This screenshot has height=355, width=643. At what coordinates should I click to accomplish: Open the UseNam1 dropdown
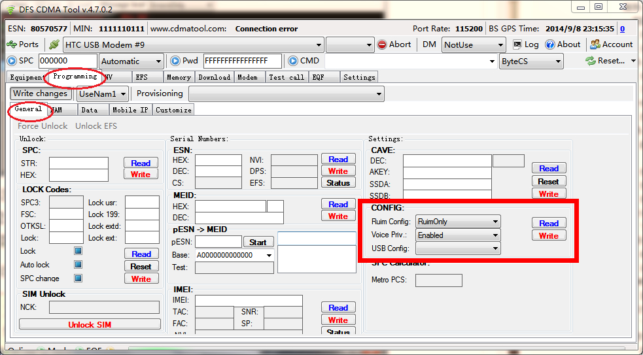(x=103, y=94)
